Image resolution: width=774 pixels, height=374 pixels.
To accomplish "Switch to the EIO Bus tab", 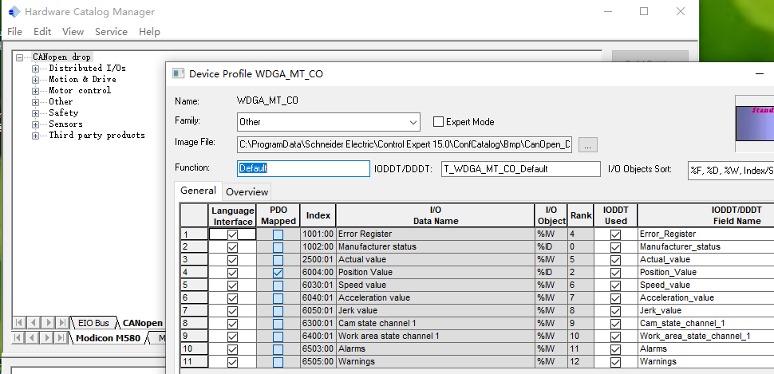I will coord(93,323).
